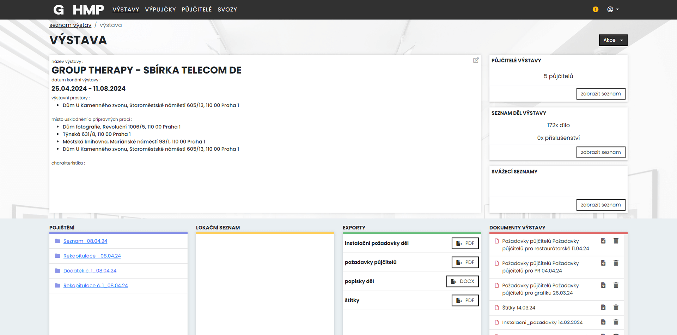Screen dimensions: 677x335
Task: Download Požadavky půjčitelů pro PR 04.04.24
Action: 603,263
